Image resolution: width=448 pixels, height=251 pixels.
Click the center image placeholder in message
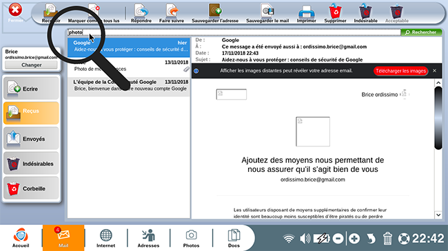313,131
